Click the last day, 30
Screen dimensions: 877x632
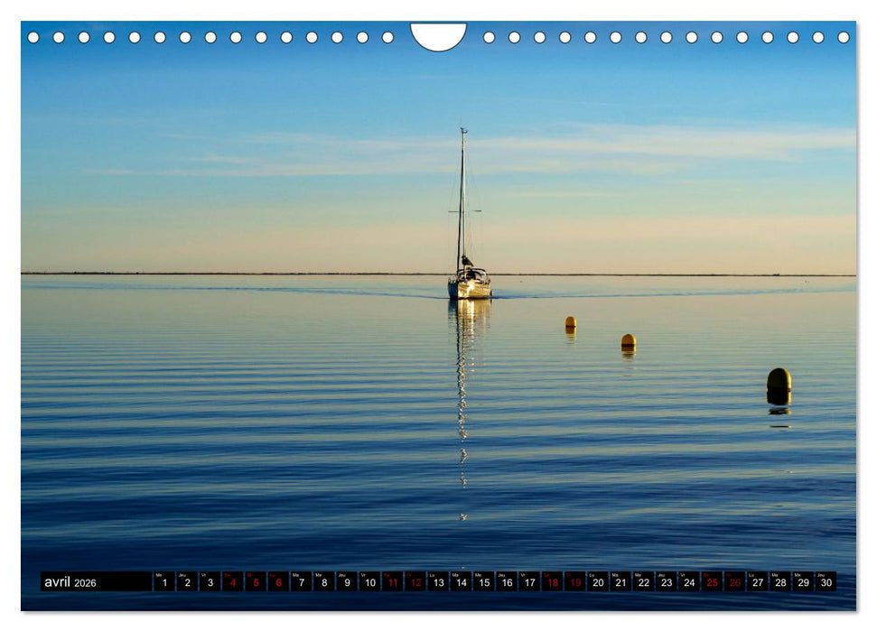tap(826, 583)
